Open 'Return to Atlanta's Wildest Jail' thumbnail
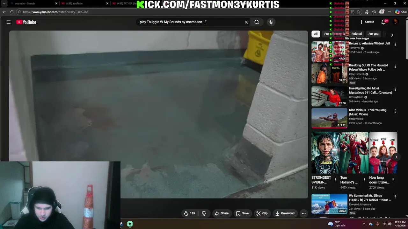 pyautogui.click(x=329, y=51)
